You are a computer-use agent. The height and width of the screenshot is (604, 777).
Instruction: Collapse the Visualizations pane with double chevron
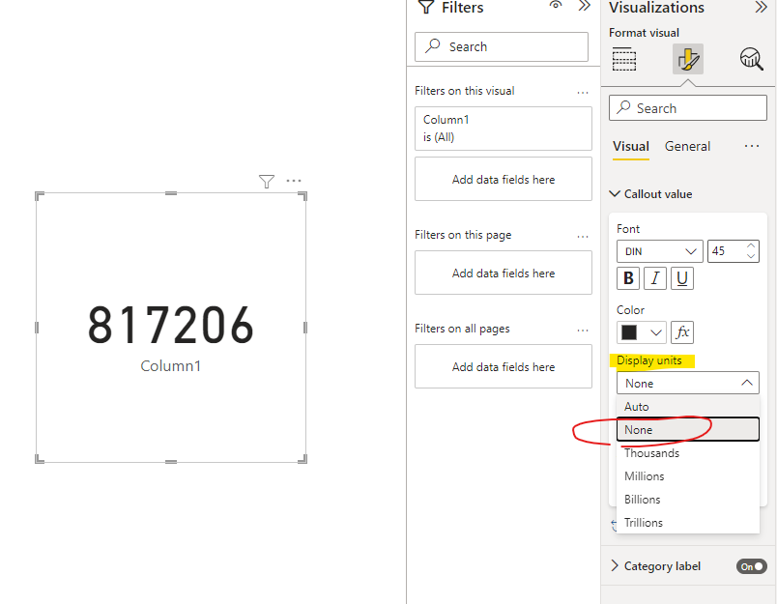pyautogui.click(x=761, y=8)
